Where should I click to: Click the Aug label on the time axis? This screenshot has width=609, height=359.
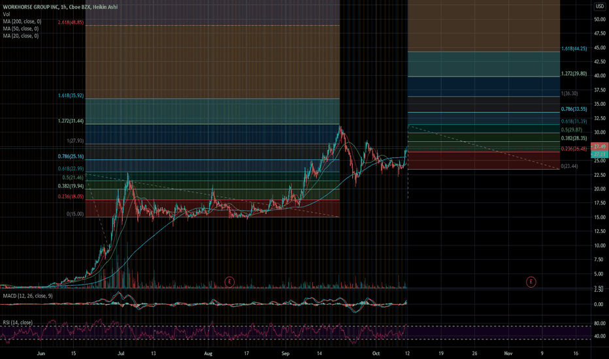coord(208,354)
